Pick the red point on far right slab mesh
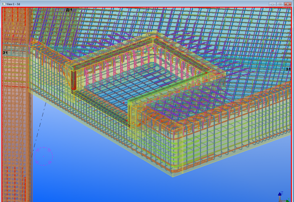 pos(273,51)
